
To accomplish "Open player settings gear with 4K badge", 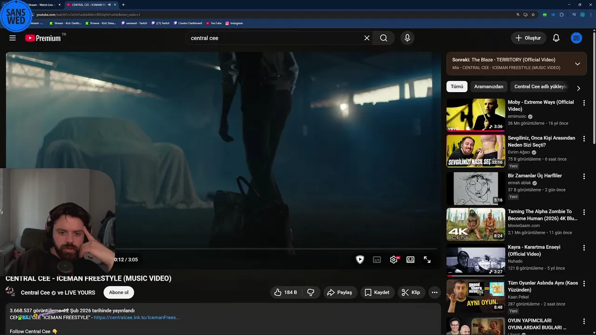I will [x=394, y=260].
